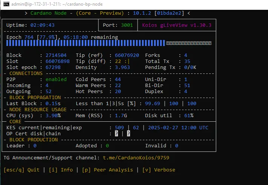Click the Port 3001 value

(x=127, y=25)
